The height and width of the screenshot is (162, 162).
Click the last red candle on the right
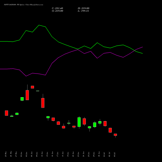pyautogui.click(x=115, y=135)
